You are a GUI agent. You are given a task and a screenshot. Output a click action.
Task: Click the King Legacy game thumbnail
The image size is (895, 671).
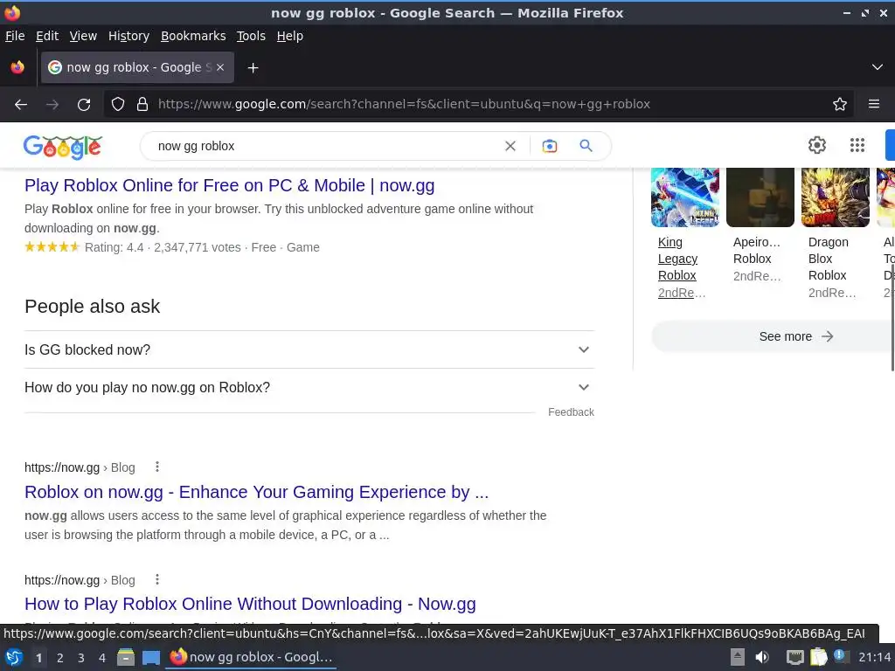click(x=685, y=197)
